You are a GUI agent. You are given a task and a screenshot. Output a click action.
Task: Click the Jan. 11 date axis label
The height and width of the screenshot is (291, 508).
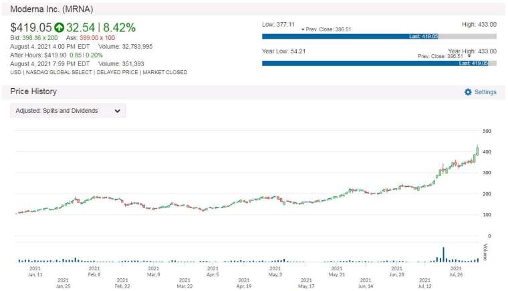35,272
